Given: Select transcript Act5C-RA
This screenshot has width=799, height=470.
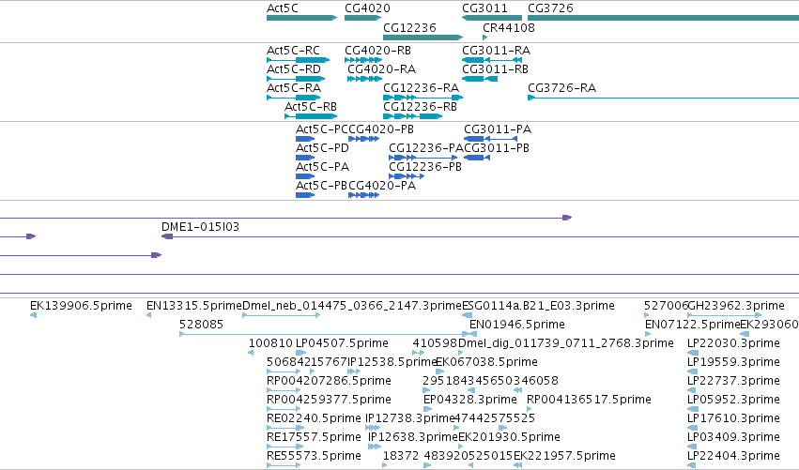Looking at the screenshot, I should 294,98.
